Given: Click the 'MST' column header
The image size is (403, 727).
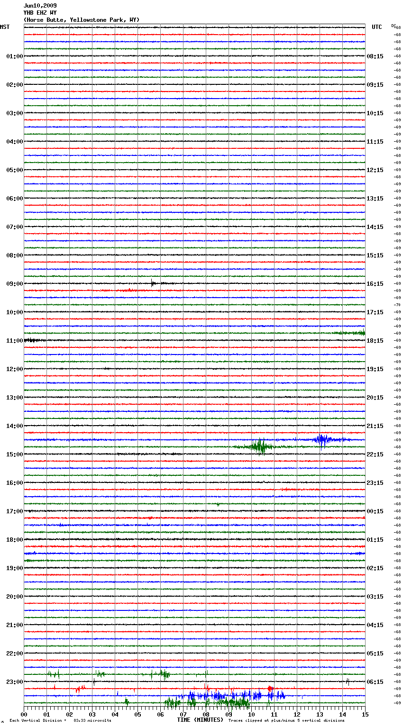Looking at the screenshot, I should pos(5,27).
